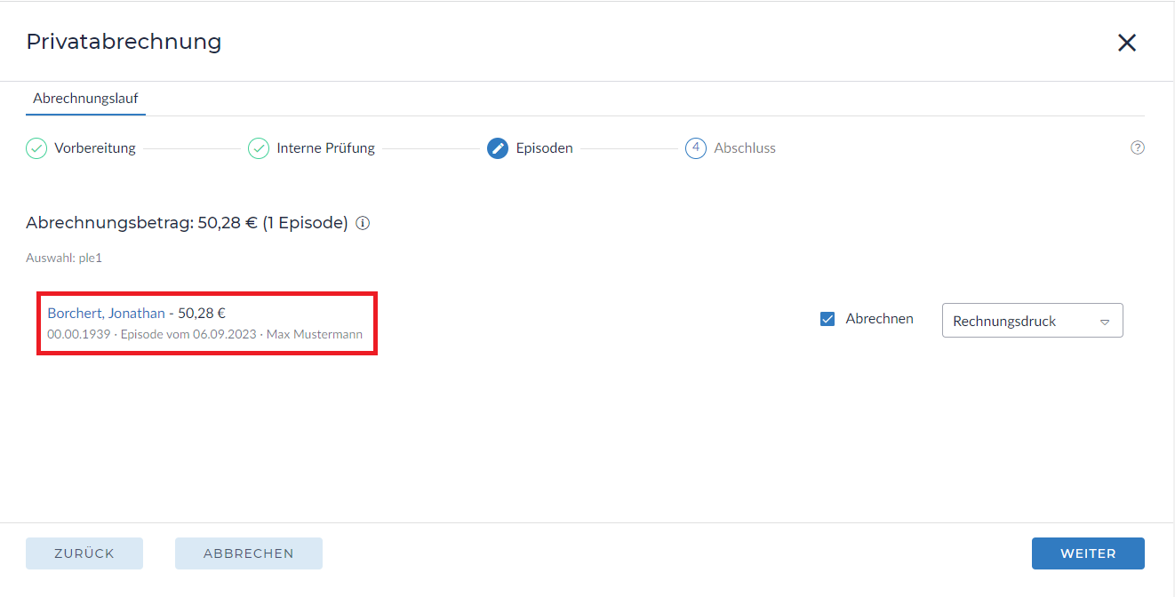Click info icon beside Abrechnungsbetrag
This screenshot has width=1175, height=597.
click(x=363, y=224)
